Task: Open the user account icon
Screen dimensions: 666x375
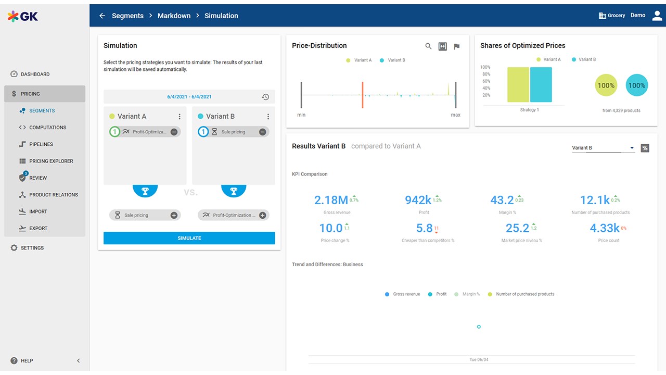Action: [657, 16]
